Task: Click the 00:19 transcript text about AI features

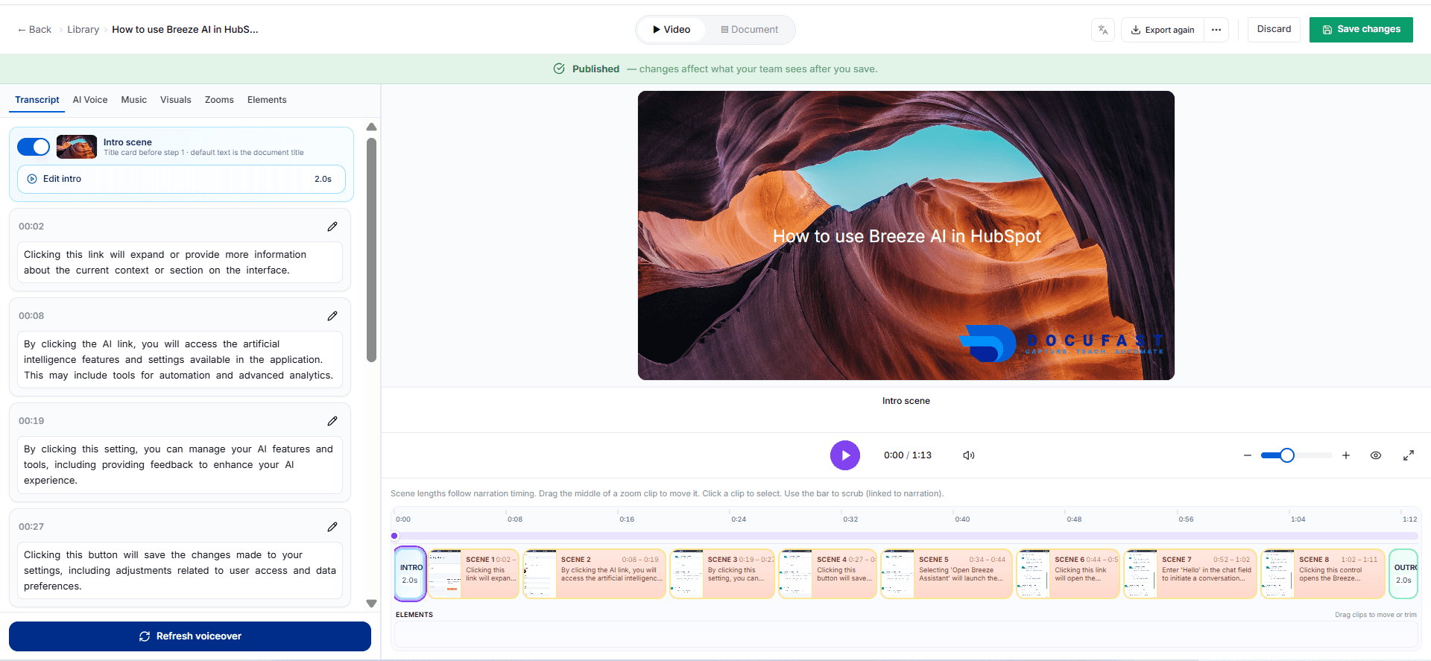Action: click(180, 465)
